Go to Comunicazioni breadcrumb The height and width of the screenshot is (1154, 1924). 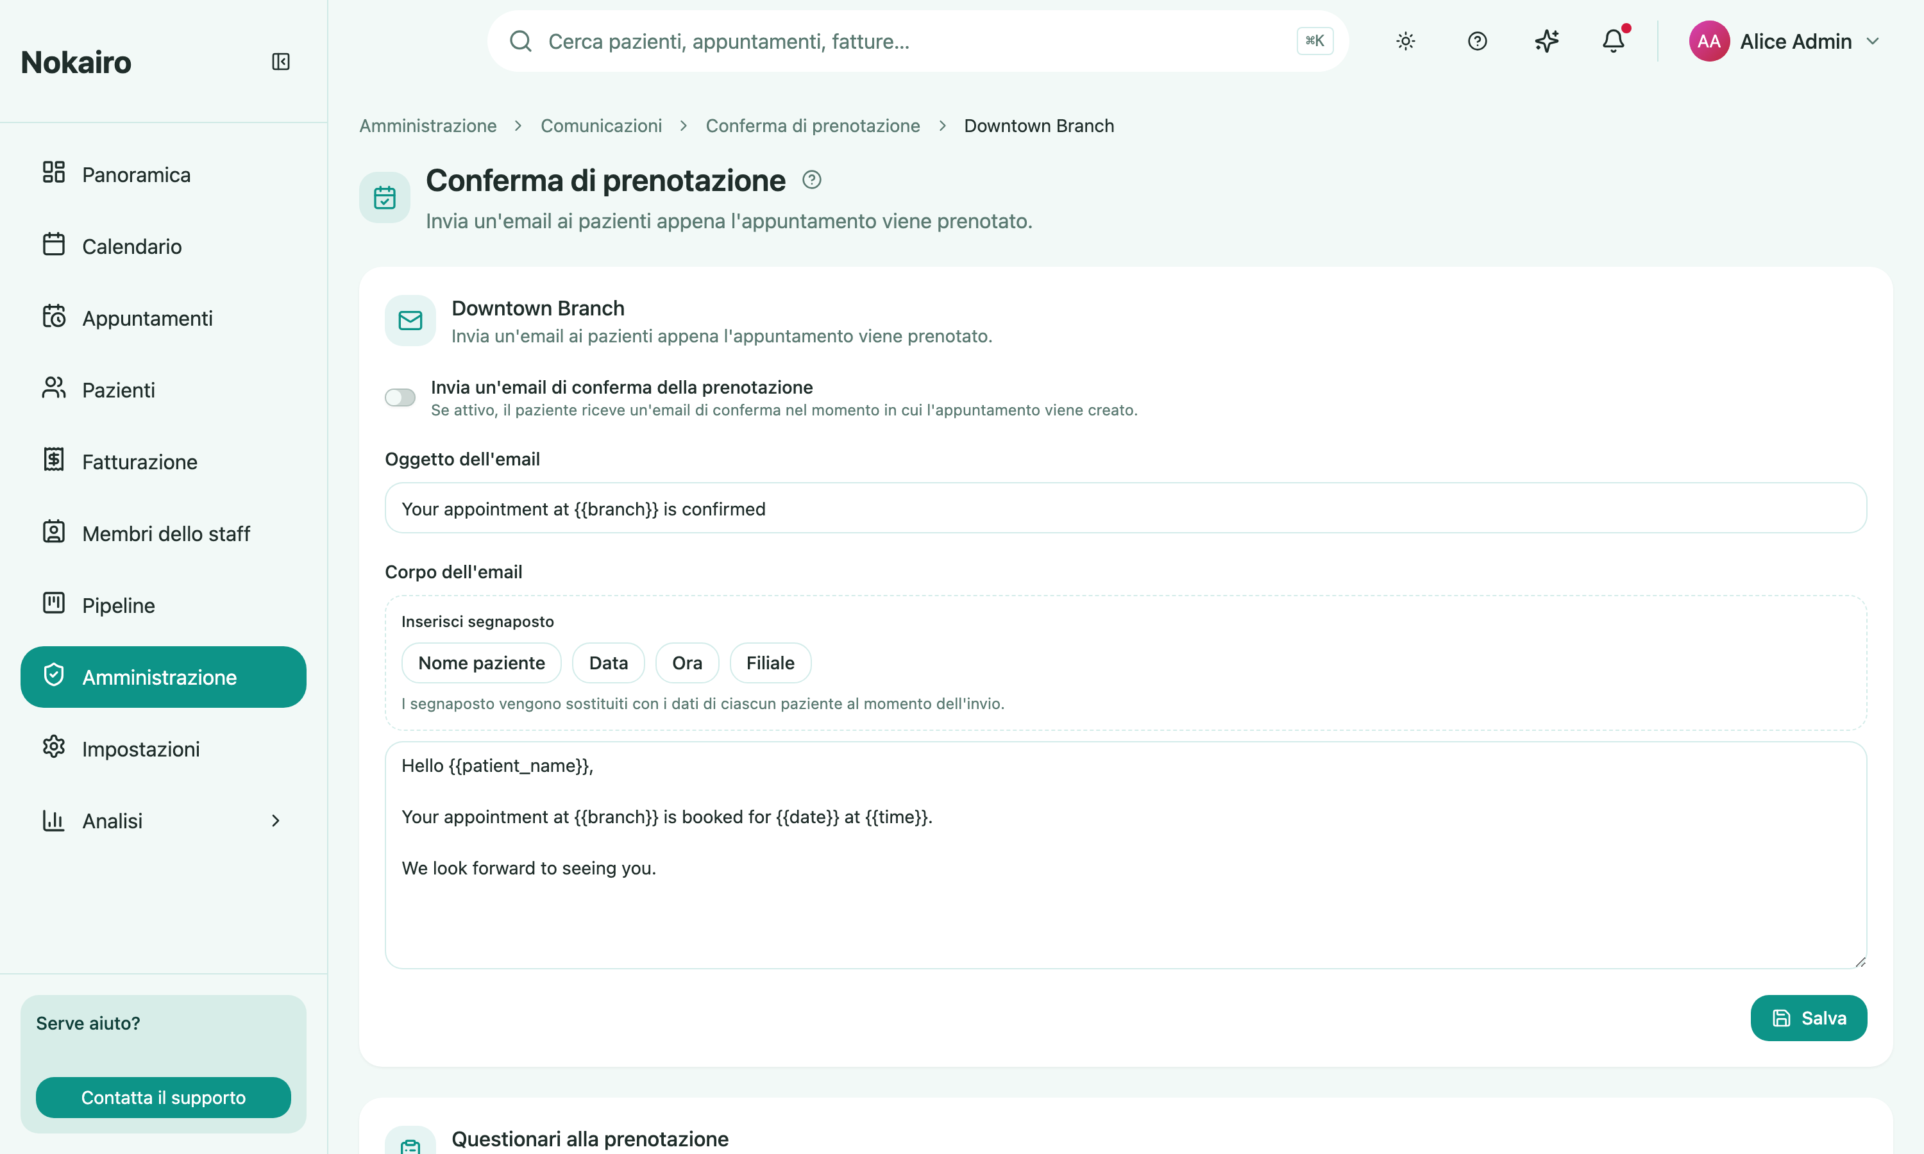point(601,126)
